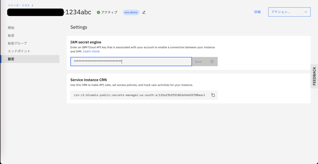Expand the chevron on the アクション menu
This screenshot has height=164, width=318.
point(306,12)
